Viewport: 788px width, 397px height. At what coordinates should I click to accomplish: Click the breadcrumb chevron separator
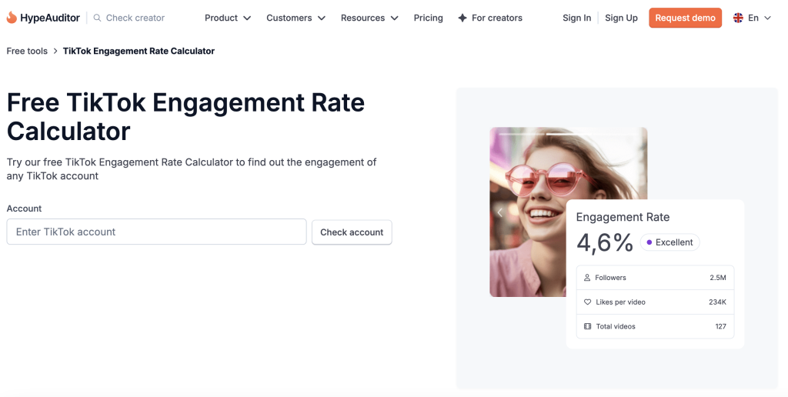pyautogui.click(x=55, y=51)
